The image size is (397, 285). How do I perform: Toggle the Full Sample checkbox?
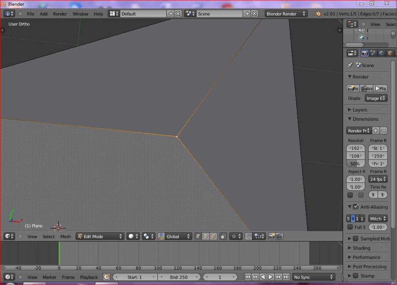coord(350,227)
